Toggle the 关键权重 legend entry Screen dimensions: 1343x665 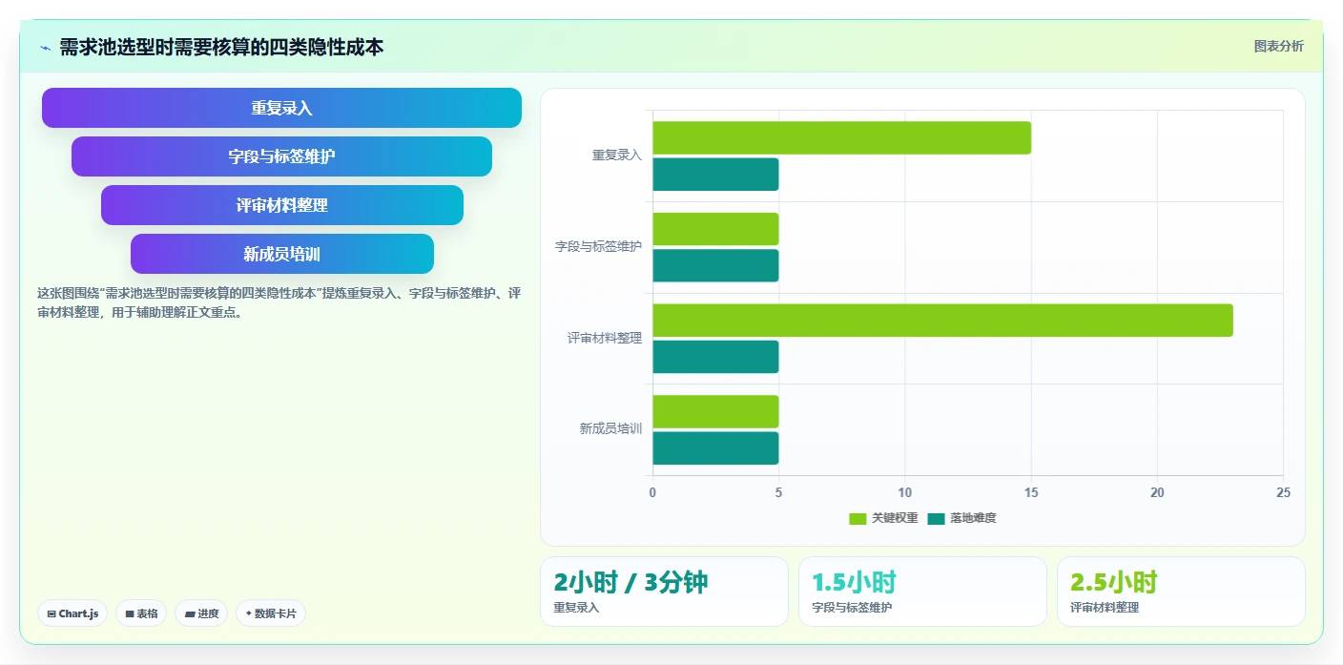click(883, 518)
